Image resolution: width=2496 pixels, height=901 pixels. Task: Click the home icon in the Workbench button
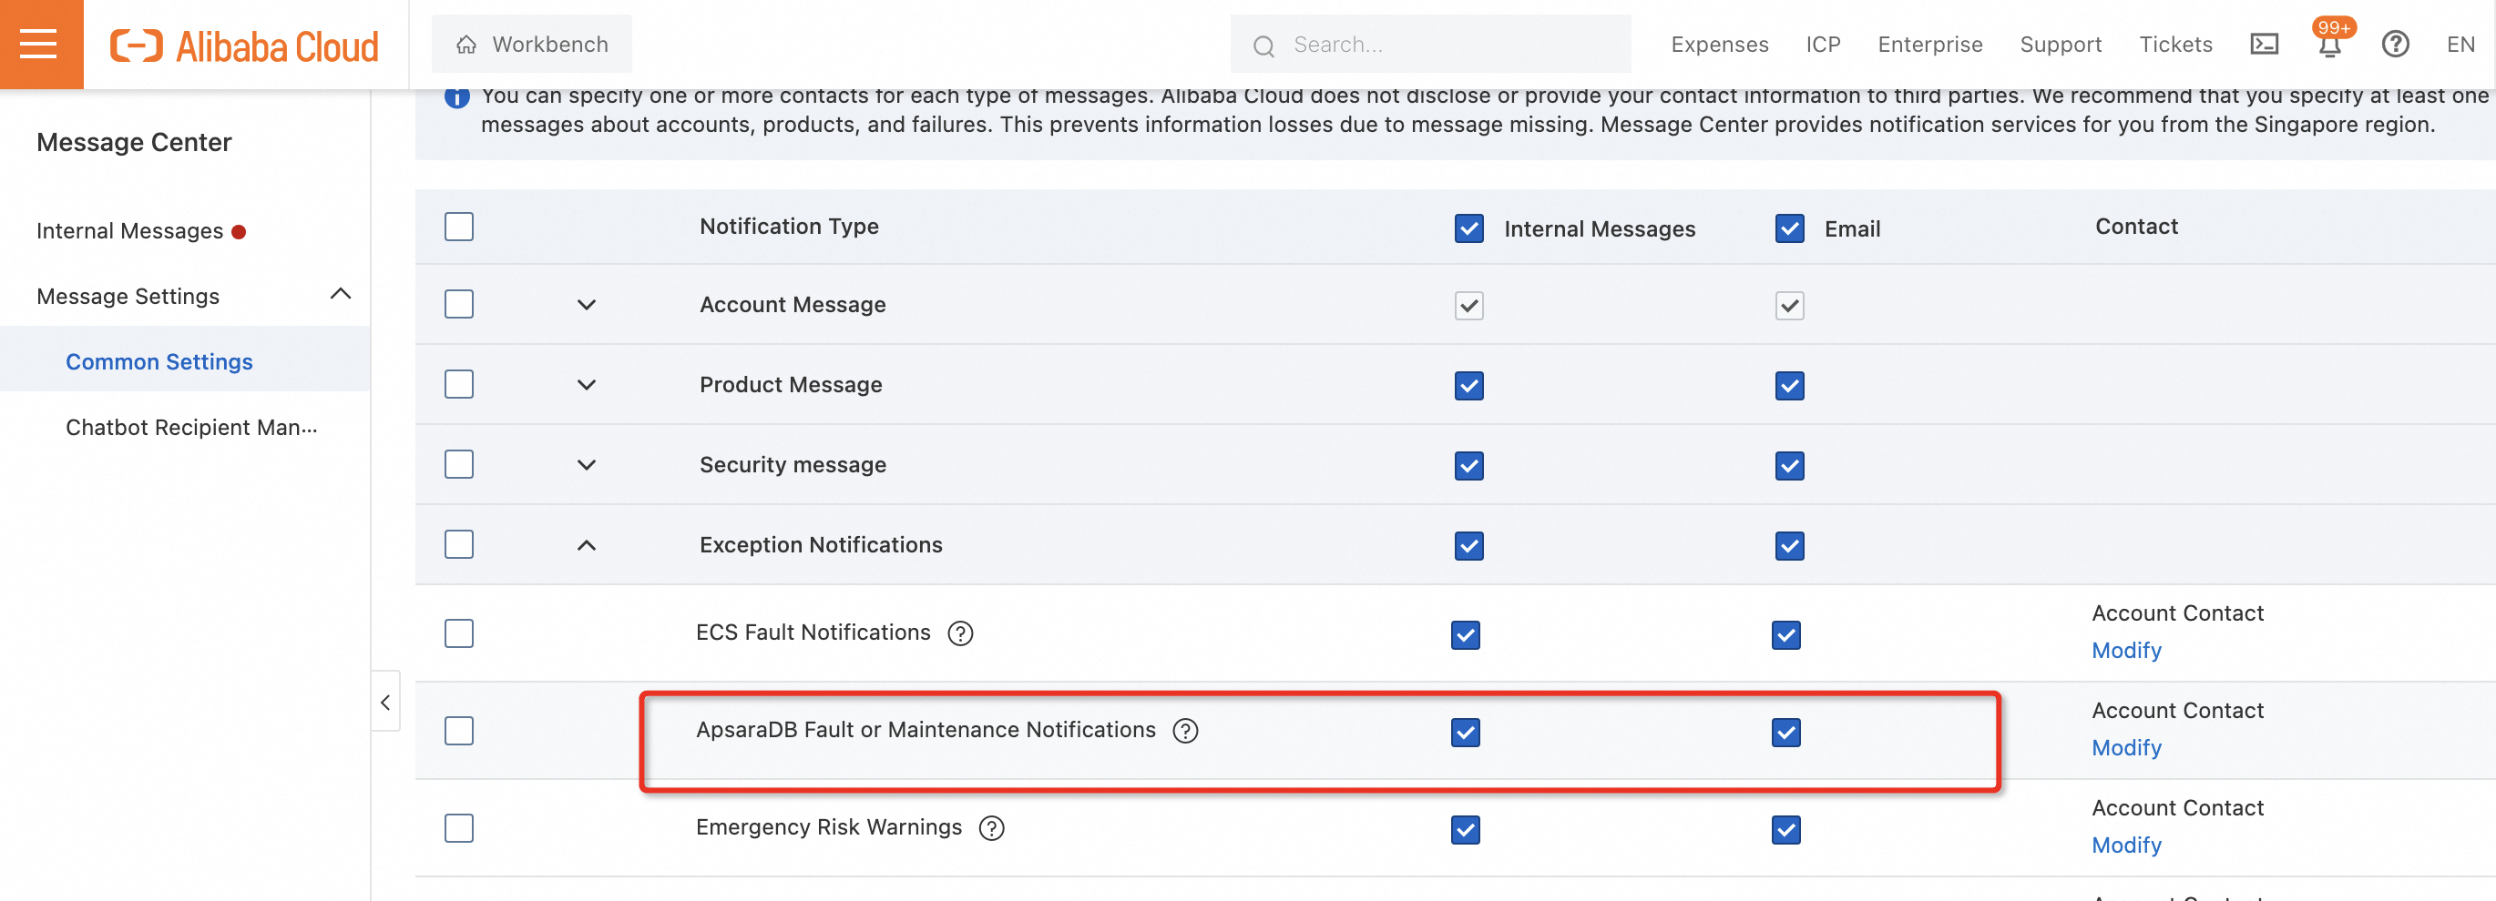pos(467,45)
